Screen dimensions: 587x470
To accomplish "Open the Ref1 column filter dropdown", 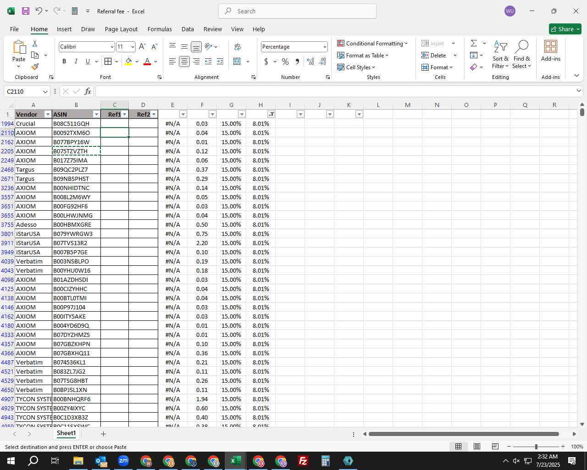I will coord(125,114).
